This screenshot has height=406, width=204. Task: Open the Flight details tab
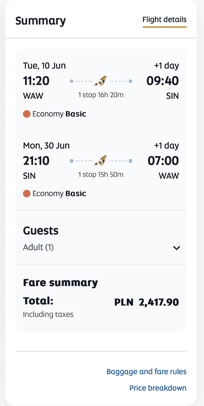coord(164,20)
